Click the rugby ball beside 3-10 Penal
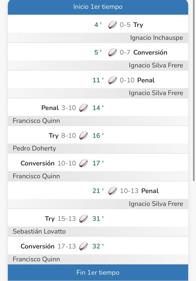This screenshot has height=281, width=196. coord(83,108)
